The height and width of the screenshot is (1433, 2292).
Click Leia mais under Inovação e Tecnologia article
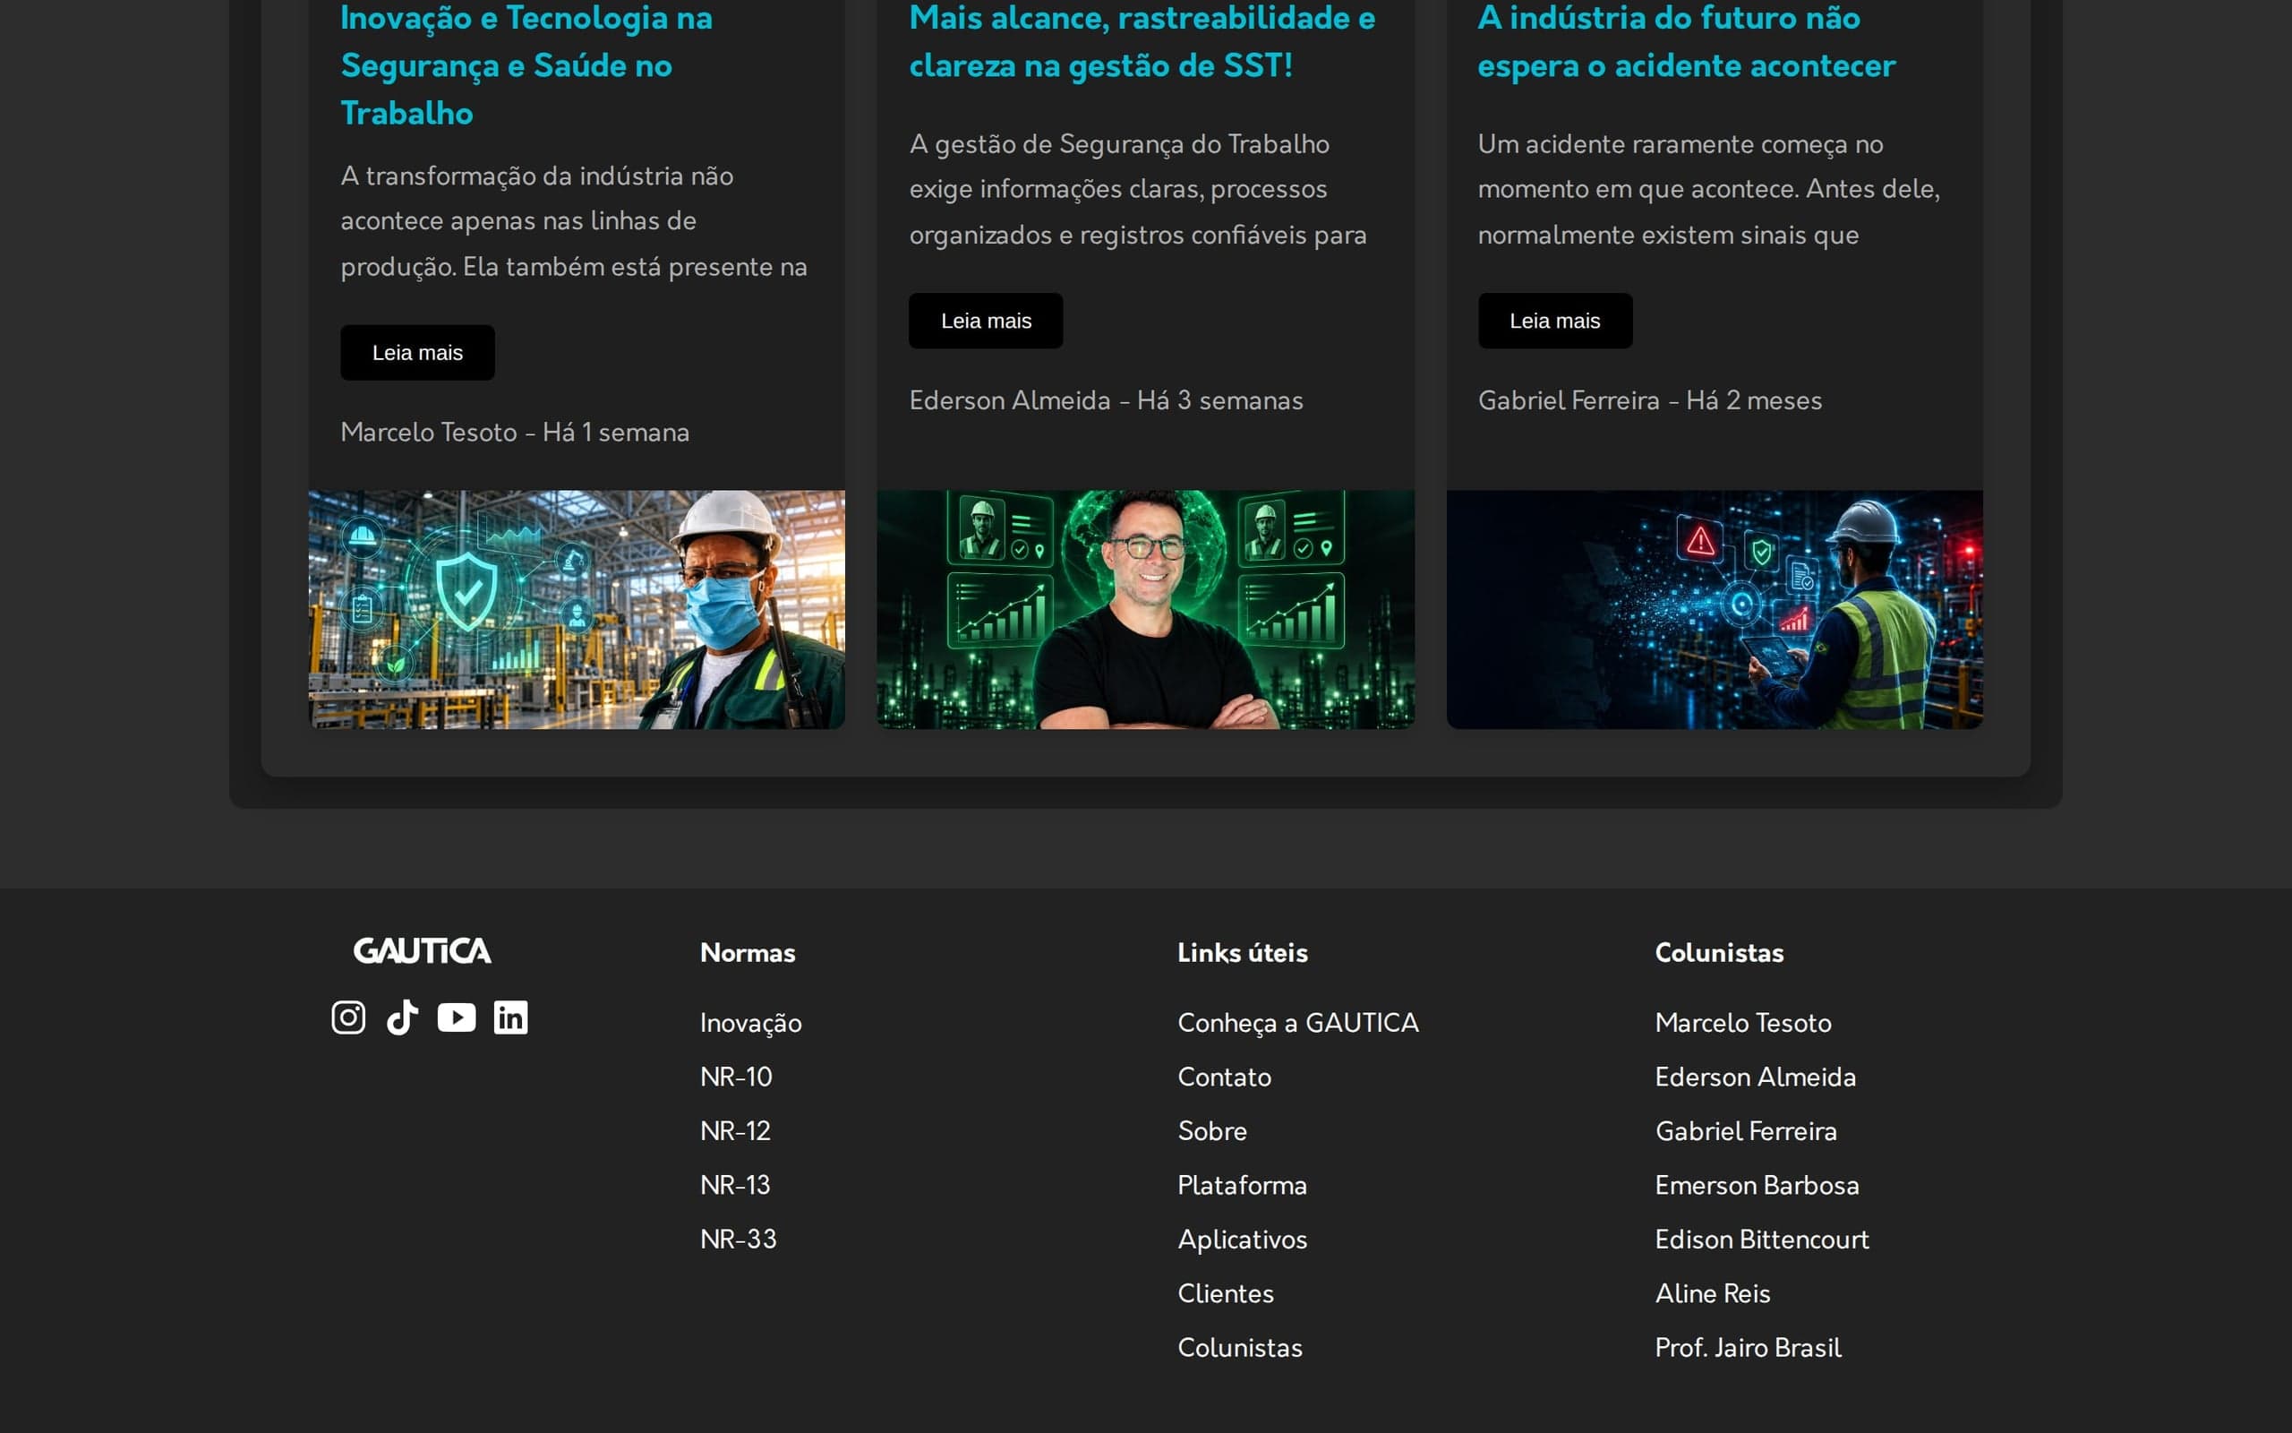[418, 353]
